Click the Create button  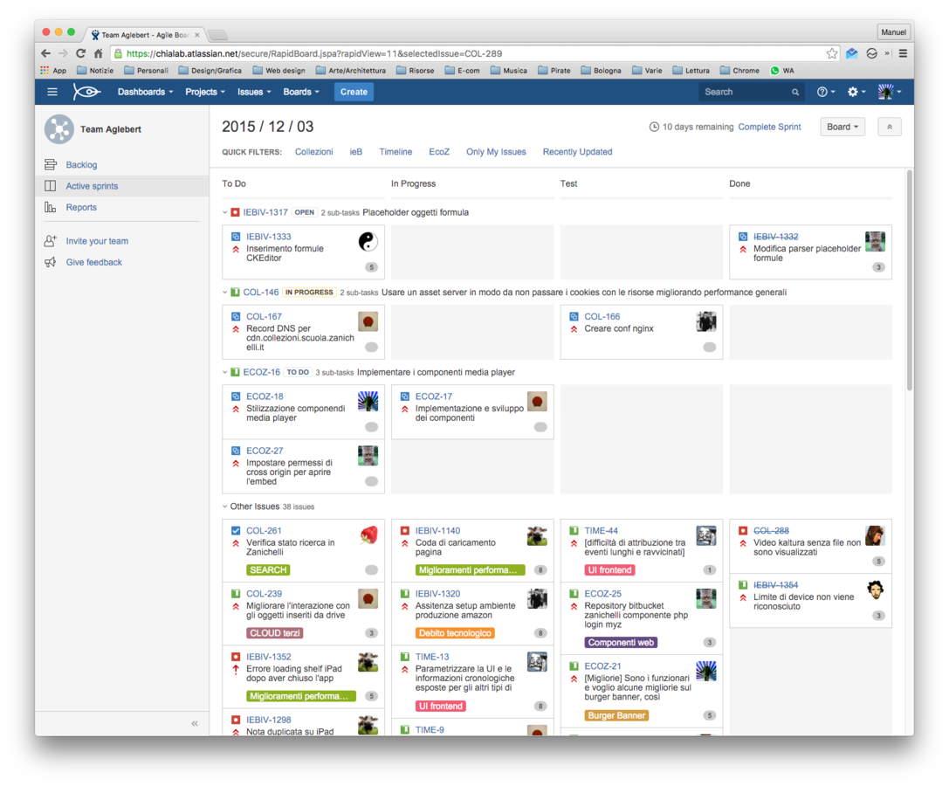(354, 92)
